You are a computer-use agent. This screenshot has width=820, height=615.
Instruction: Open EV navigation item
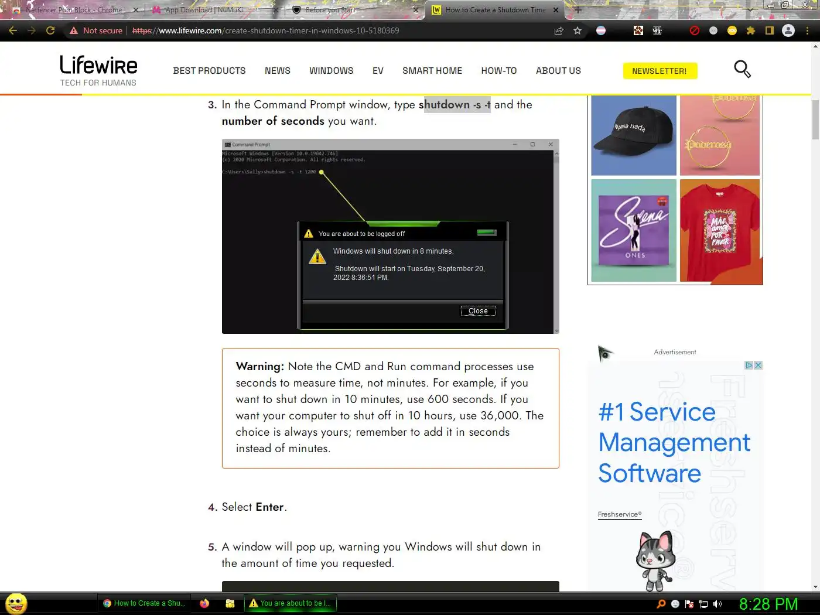[378, 70]
